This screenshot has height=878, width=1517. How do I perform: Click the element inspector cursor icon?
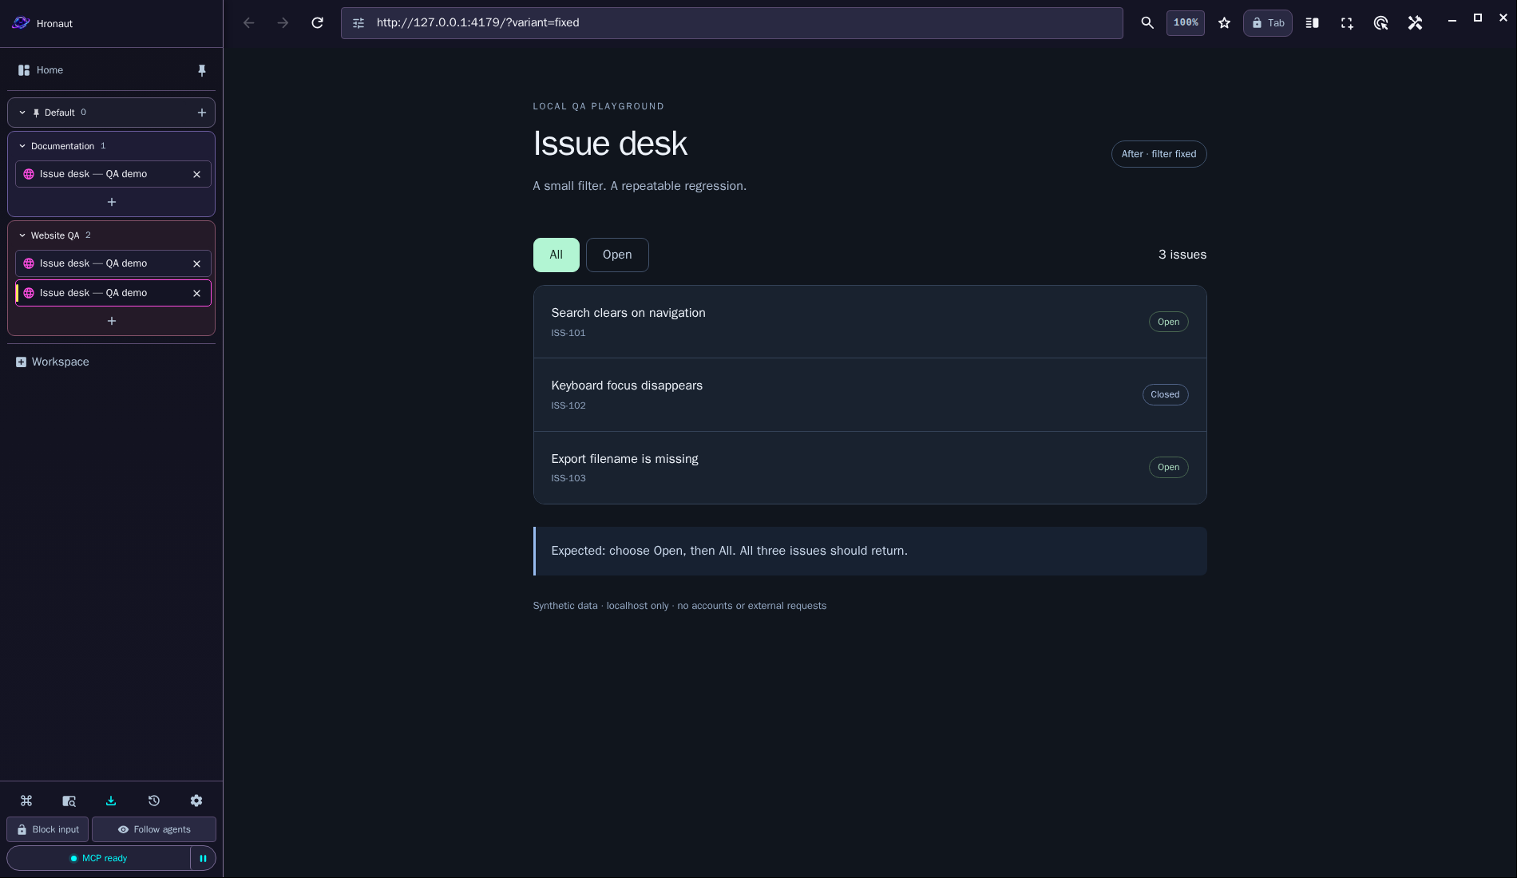1380,23
